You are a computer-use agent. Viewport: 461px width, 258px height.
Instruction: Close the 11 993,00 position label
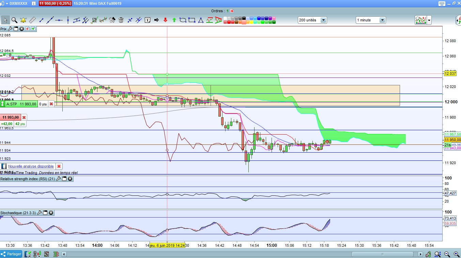click(x=24, y=117)
